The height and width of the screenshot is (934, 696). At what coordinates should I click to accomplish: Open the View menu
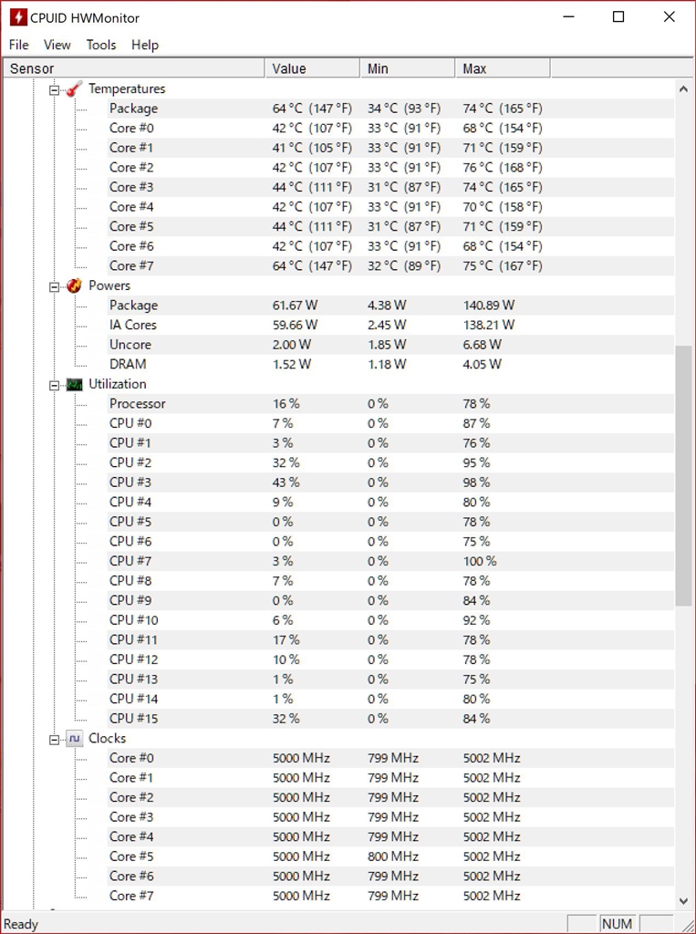[x=57, y=45]
